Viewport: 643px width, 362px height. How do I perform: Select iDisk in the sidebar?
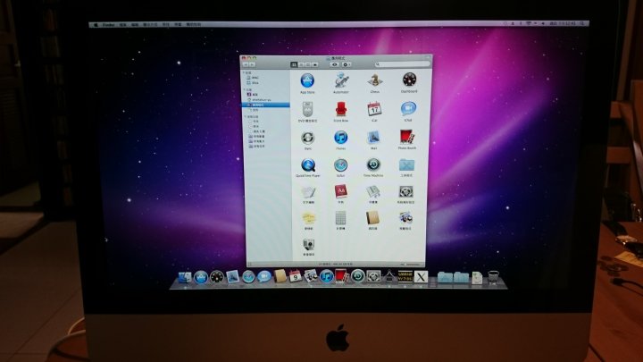254,83
